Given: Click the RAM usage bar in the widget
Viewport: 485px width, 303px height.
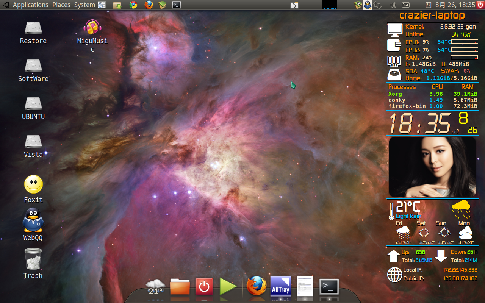Looking at the screenshot, I should click(465, 58).
